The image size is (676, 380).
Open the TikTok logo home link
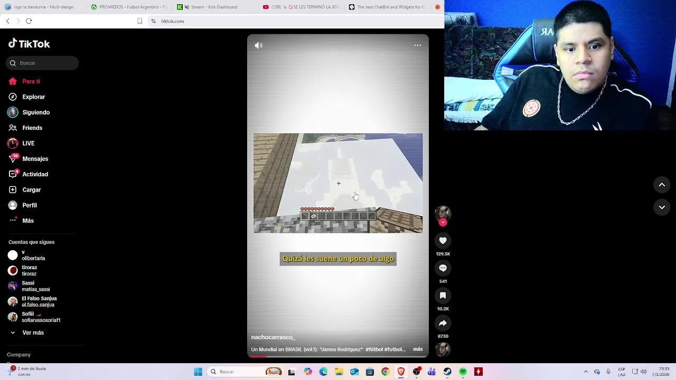(x=29, y=44)
